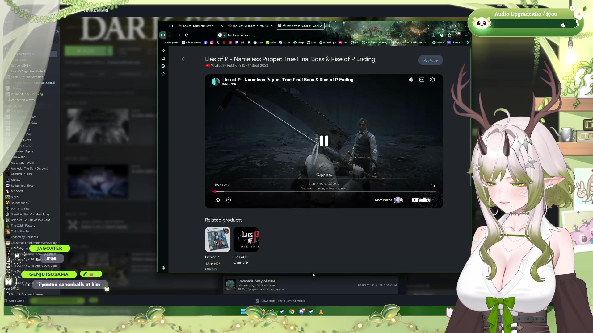Expand the search engine selector in address bar
593x333 pixels.
[x=222, y=35]
